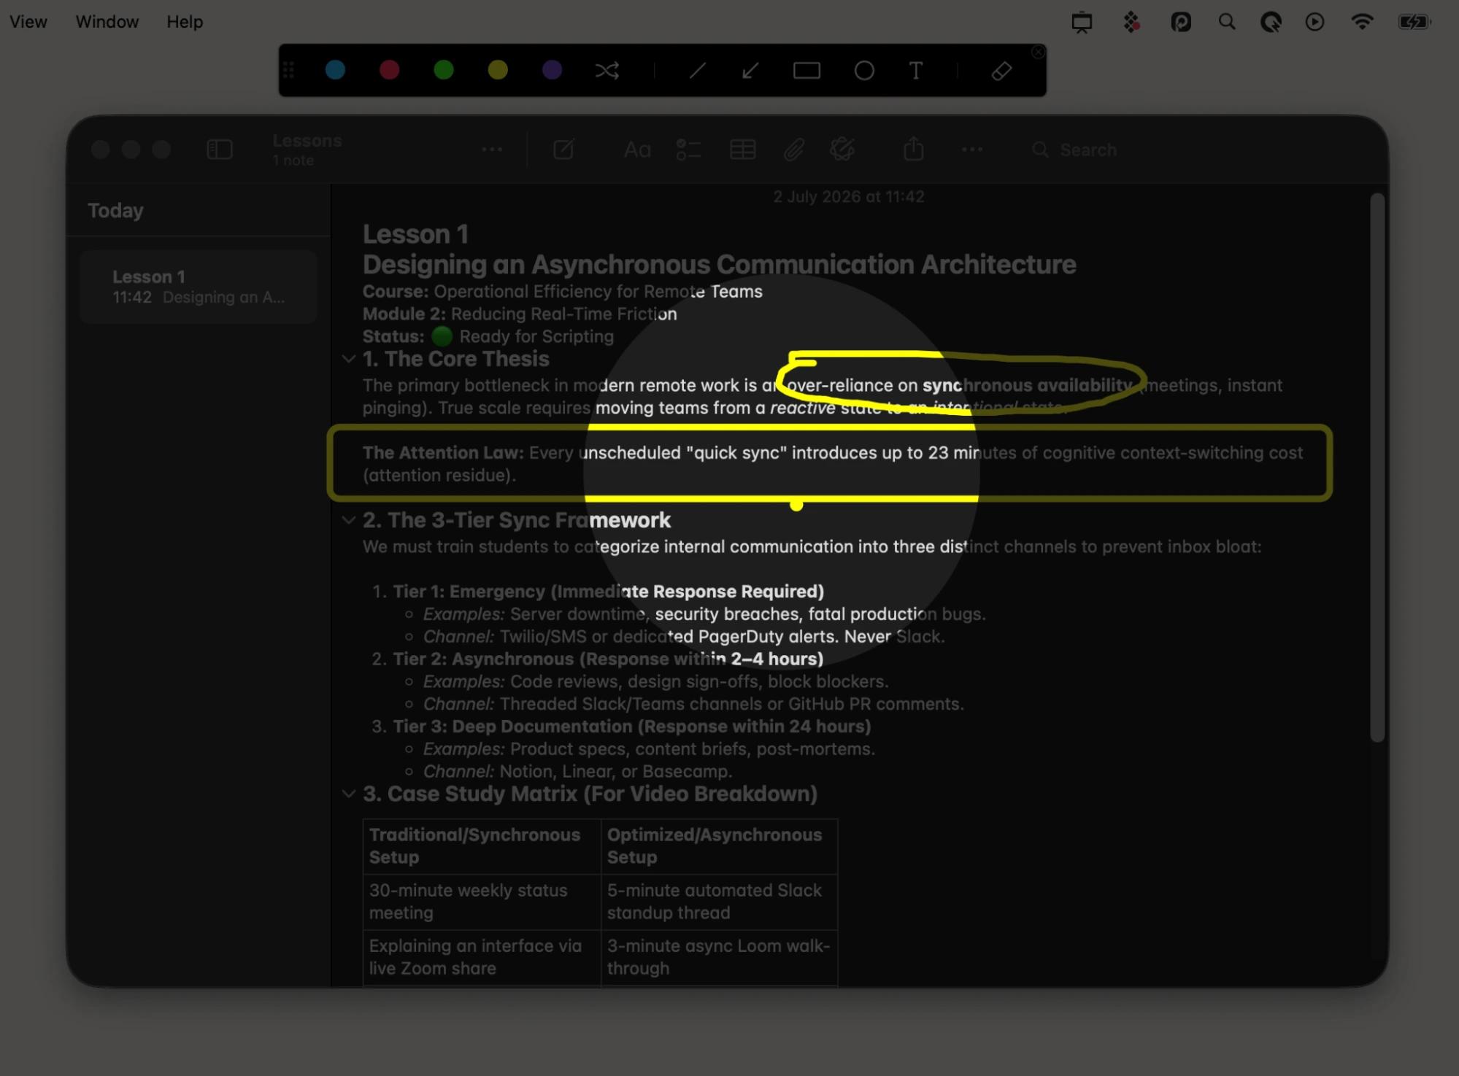Click the note scrollbar

[x=1377, y=468]
